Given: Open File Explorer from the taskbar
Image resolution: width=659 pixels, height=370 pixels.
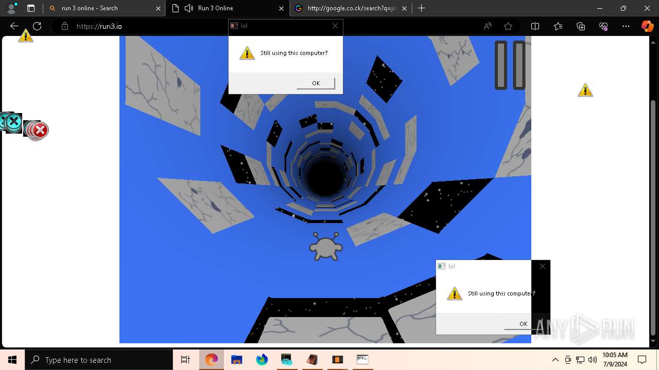Looking at the screenshot, I should (x=237, y=360).
